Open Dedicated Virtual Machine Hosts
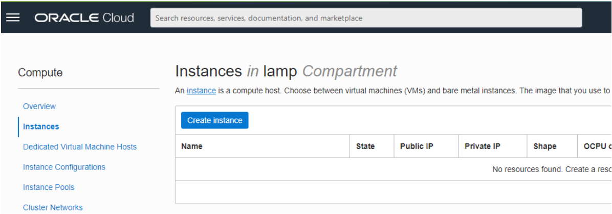This screenshot has width=612, height=214. pos(80,147)
